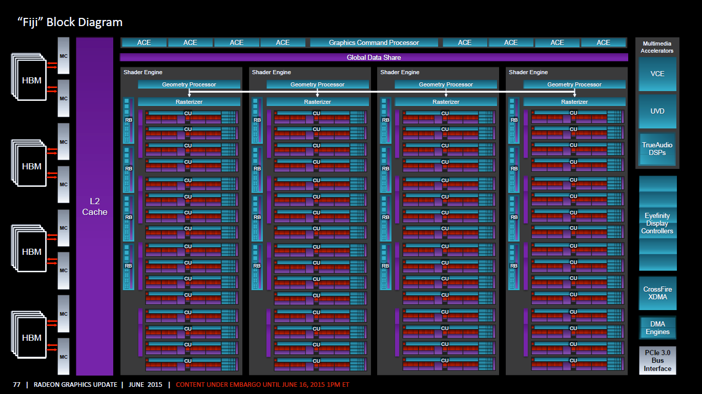Select the bottommost HBM memory stack
The height and width of the screenshot is (394, 702).
pyautogui.click(x=32, y=338)
